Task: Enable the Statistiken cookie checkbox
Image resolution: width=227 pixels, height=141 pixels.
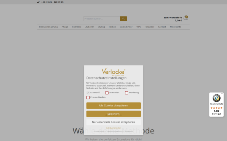Action: pyautogui.click(x=107, y=93)
